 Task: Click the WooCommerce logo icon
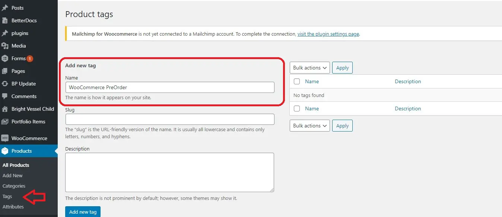click(x=5, y=138)
